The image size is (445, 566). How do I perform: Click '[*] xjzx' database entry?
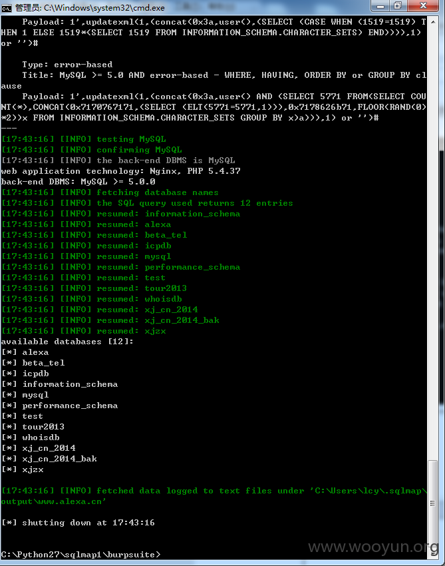(x=23, y=469)
